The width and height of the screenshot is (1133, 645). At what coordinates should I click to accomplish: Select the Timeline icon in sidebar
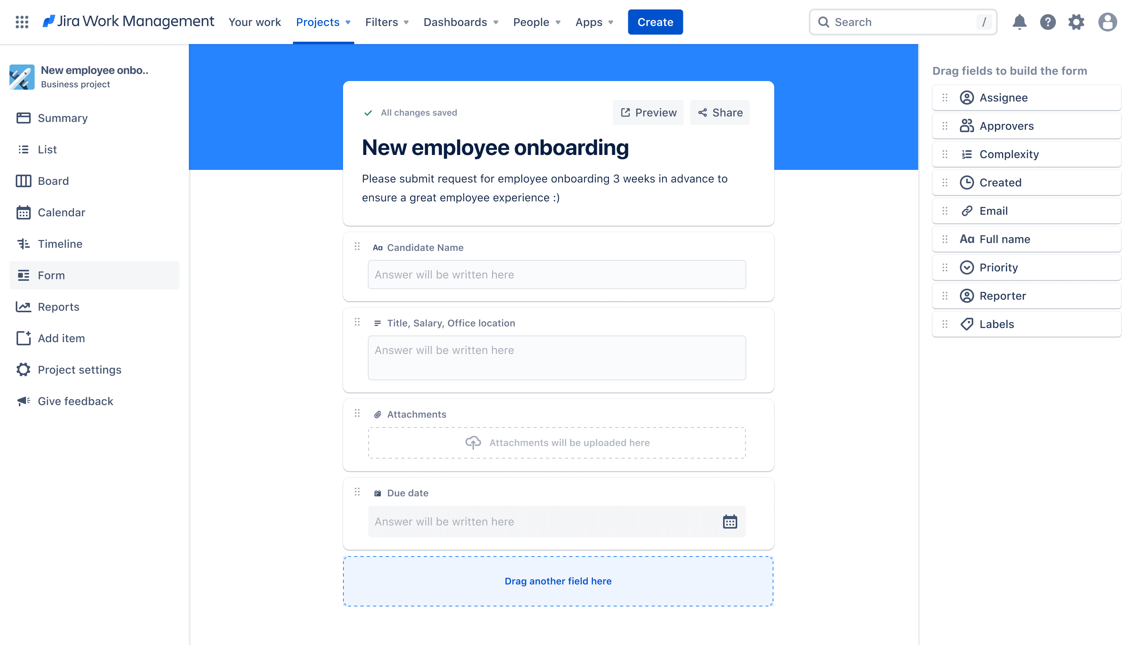23,243
